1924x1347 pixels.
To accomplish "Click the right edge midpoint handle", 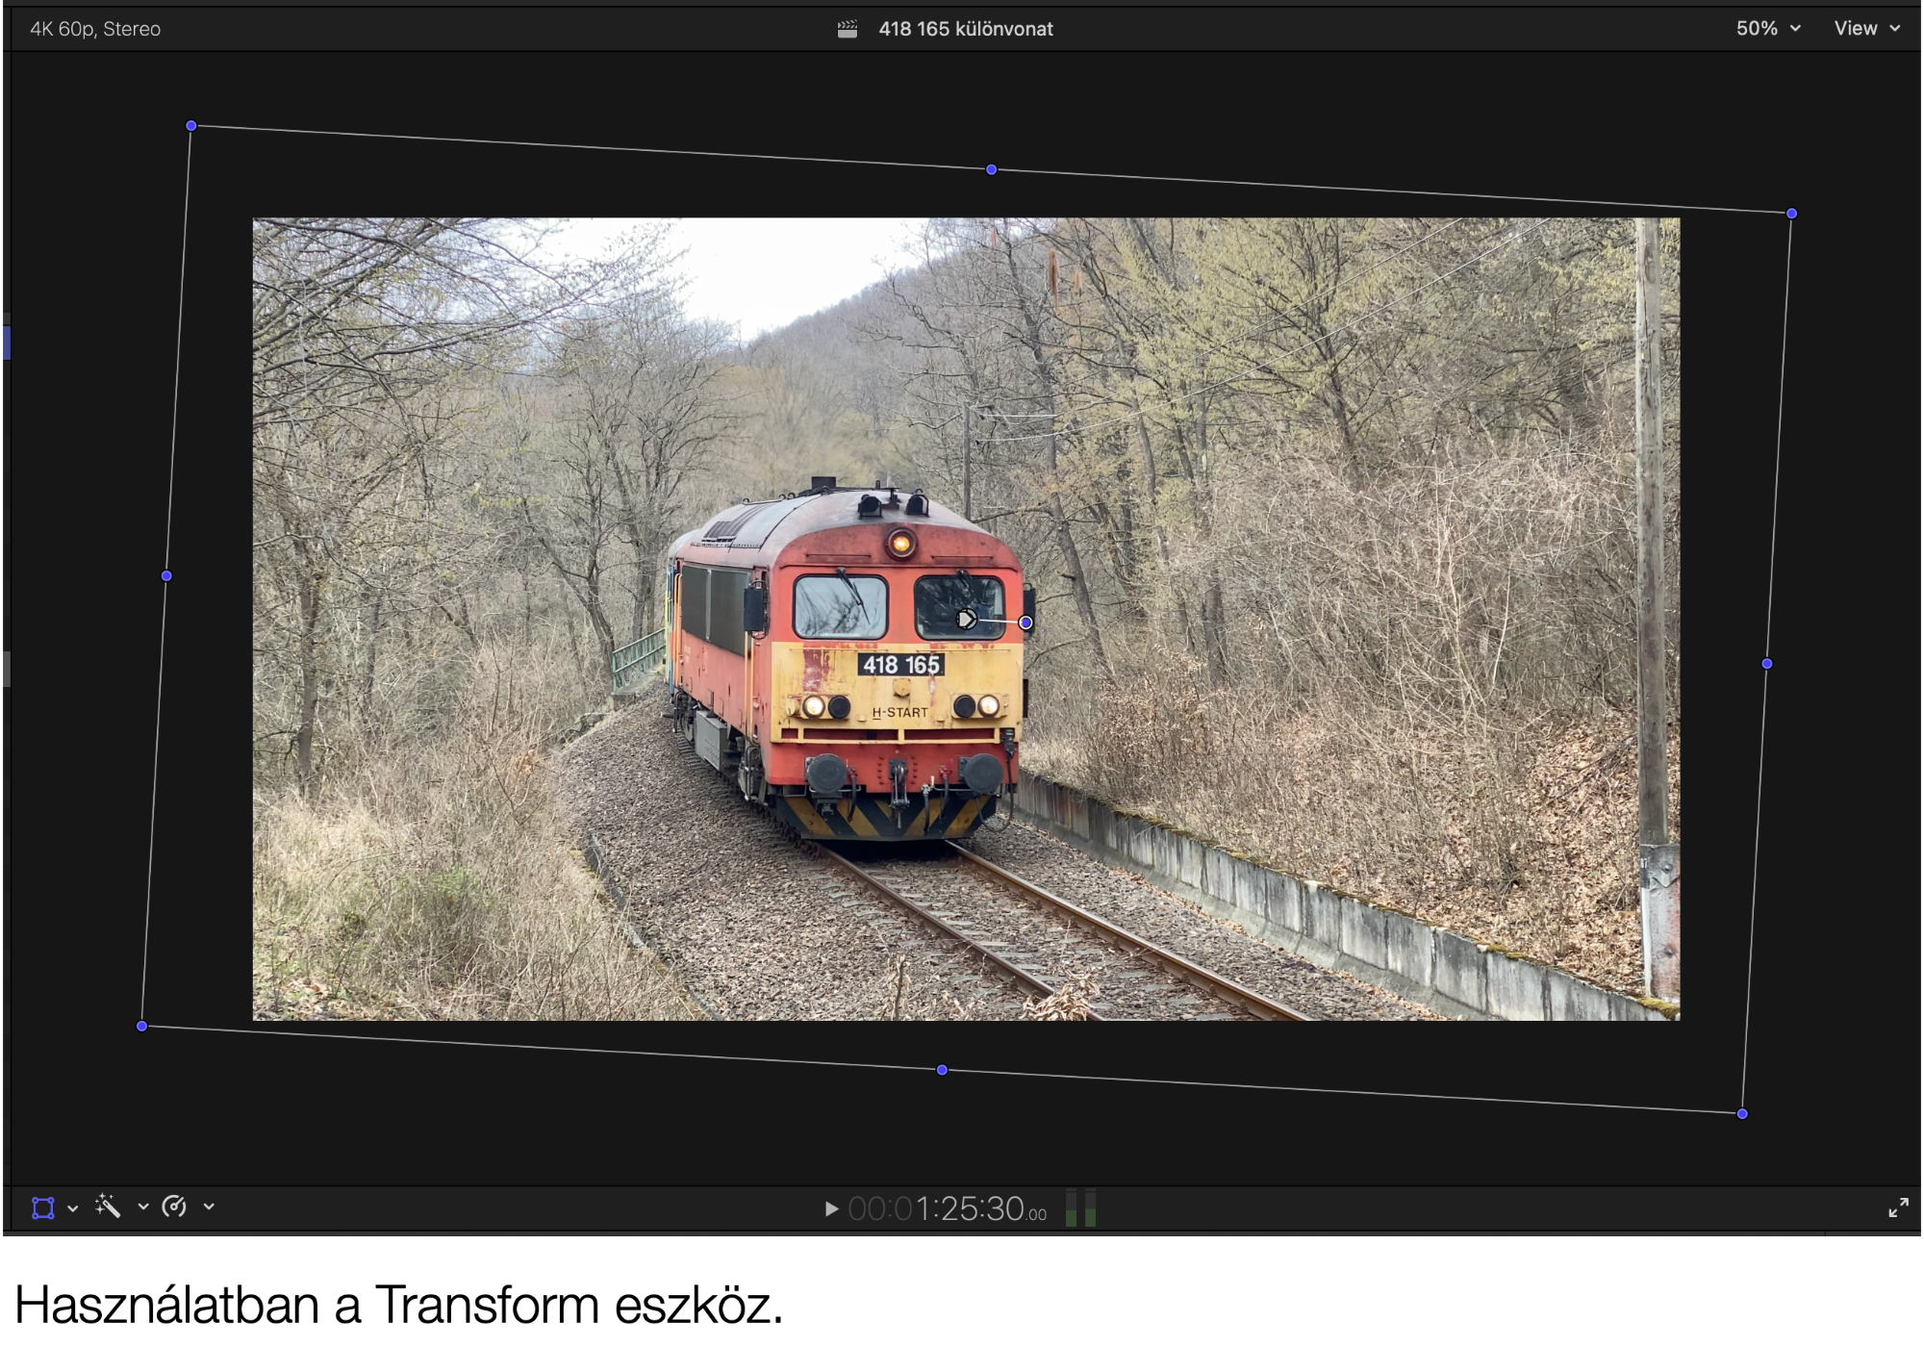I will click(x=1767, y=664).
